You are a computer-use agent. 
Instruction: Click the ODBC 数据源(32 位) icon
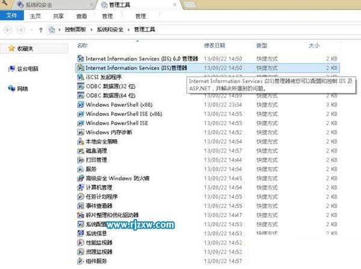(81, 86)
